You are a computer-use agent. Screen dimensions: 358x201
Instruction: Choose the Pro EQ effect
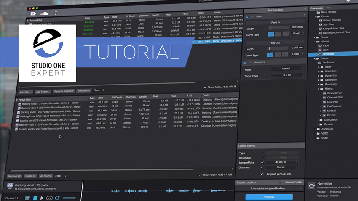(331, 115)
